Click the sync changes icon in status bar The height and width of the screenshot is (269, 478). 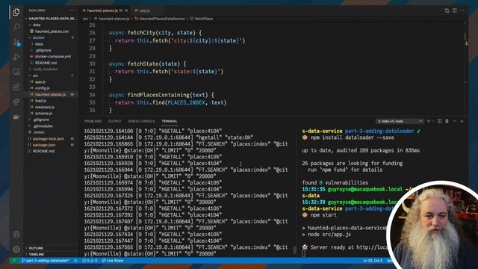click(75, 261)
